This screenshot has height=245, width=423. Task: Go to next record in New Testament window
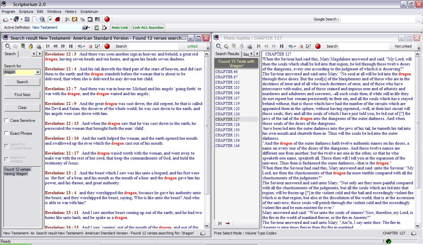[63, 46]
